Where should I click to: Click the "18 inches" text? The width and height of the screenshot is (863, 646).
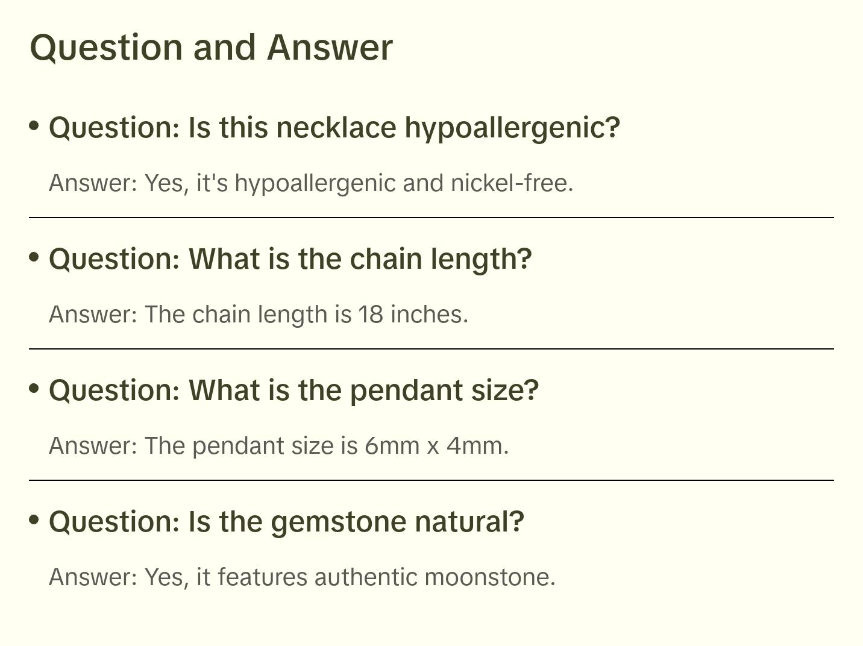point(412,315)
